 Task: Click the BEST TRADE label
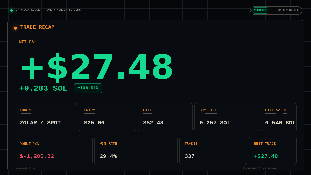[265, 144]
